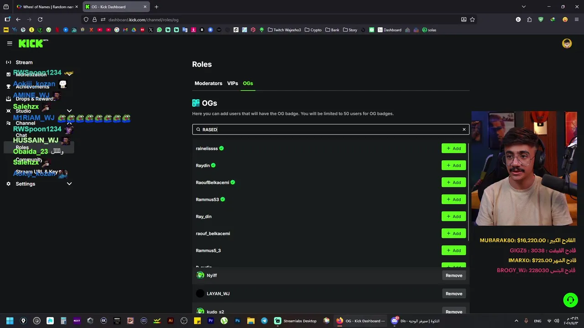This screenshot has height=328, width=584.
Task: Open the solas bookmark
Action: click(x=429, y=30)
